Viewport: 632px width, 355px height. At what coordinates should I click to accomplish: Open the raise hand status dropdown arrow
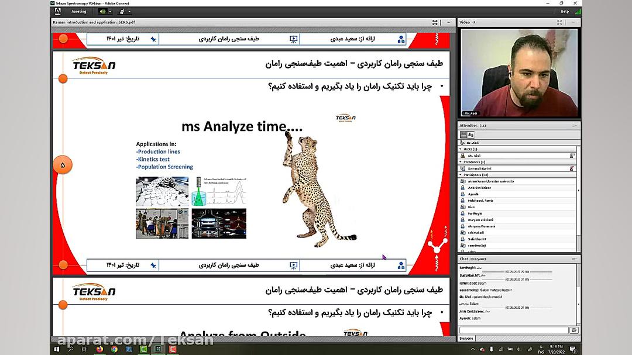click(129, 11)
